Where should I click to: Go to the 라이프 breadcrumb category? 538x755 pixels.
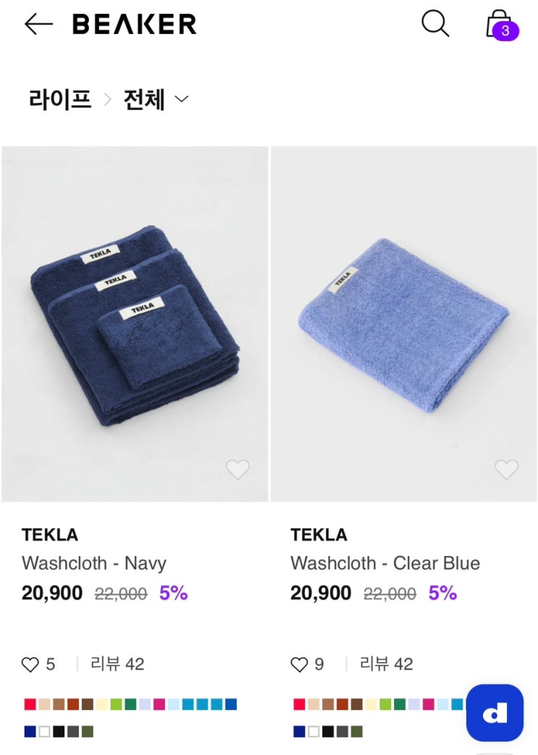coord(60,99)
